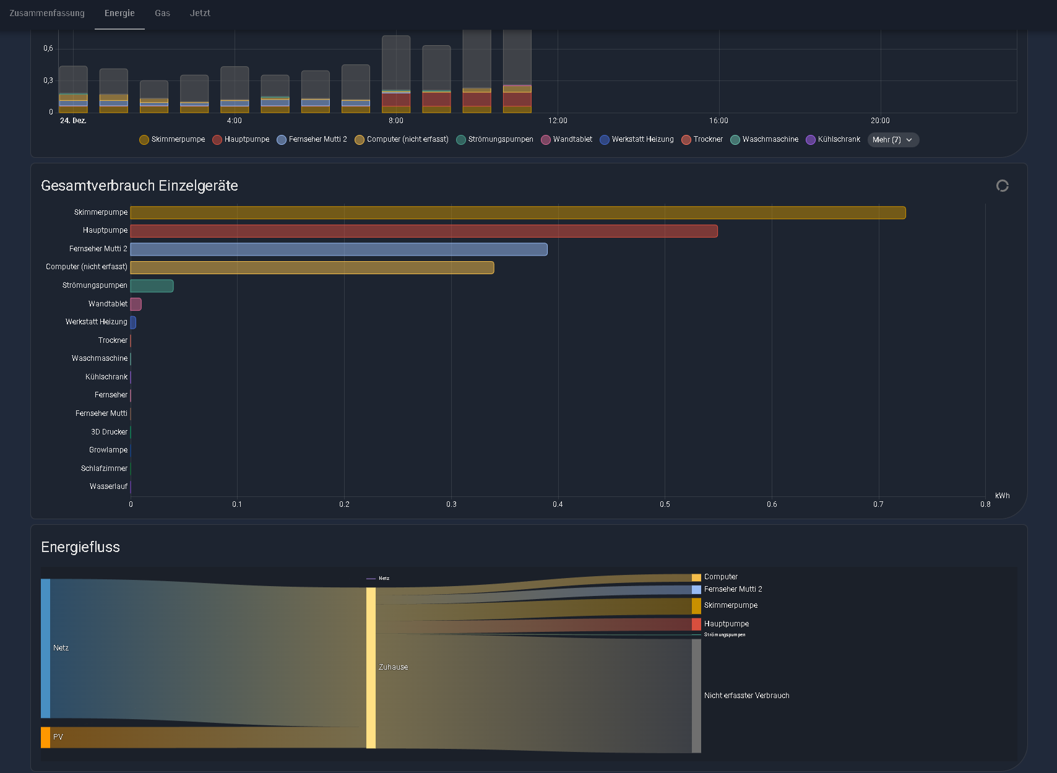This screenshot has height=773, width=1057.
Task: Select the yellow Zuhause node in Sankey
Action: (371, 668)
